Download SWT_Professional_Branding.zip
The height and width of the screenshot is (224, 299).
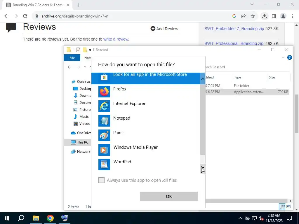coord(234,43)
